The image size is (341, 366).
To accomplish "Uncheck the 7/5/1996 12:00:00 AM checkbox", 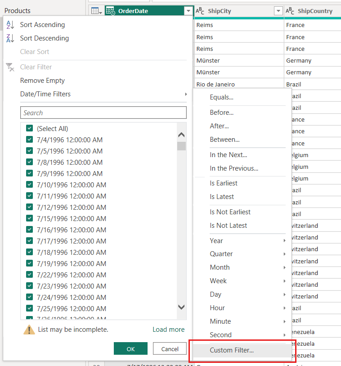I will pyautogui.click(x=29, y=150).
